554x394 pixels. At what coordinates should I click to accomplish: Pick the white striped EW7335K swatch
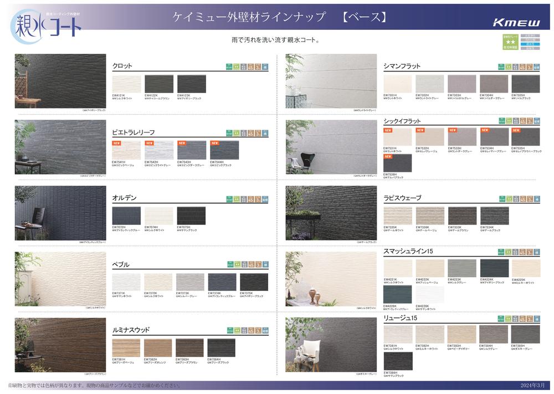pos(398,216)
